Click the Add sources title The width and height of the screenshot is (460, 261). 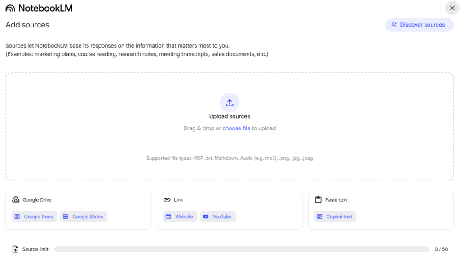coord(27,25)
